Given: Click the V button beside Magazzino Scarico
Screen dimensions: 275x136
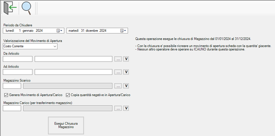Looking at the screenshot, I should (x=126, y=86).
